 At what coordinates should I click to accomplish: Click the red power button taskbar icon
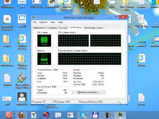9,115
